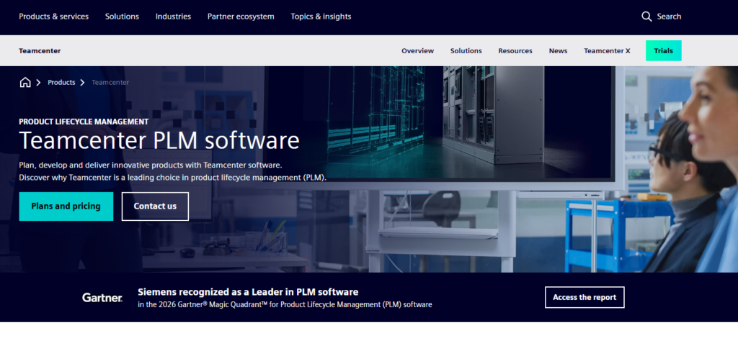The width and height of the screenshot is (738, 351).
Task: Click 'Plan, develop and deliver innovative products' text
Action: [x=150, y=165]
